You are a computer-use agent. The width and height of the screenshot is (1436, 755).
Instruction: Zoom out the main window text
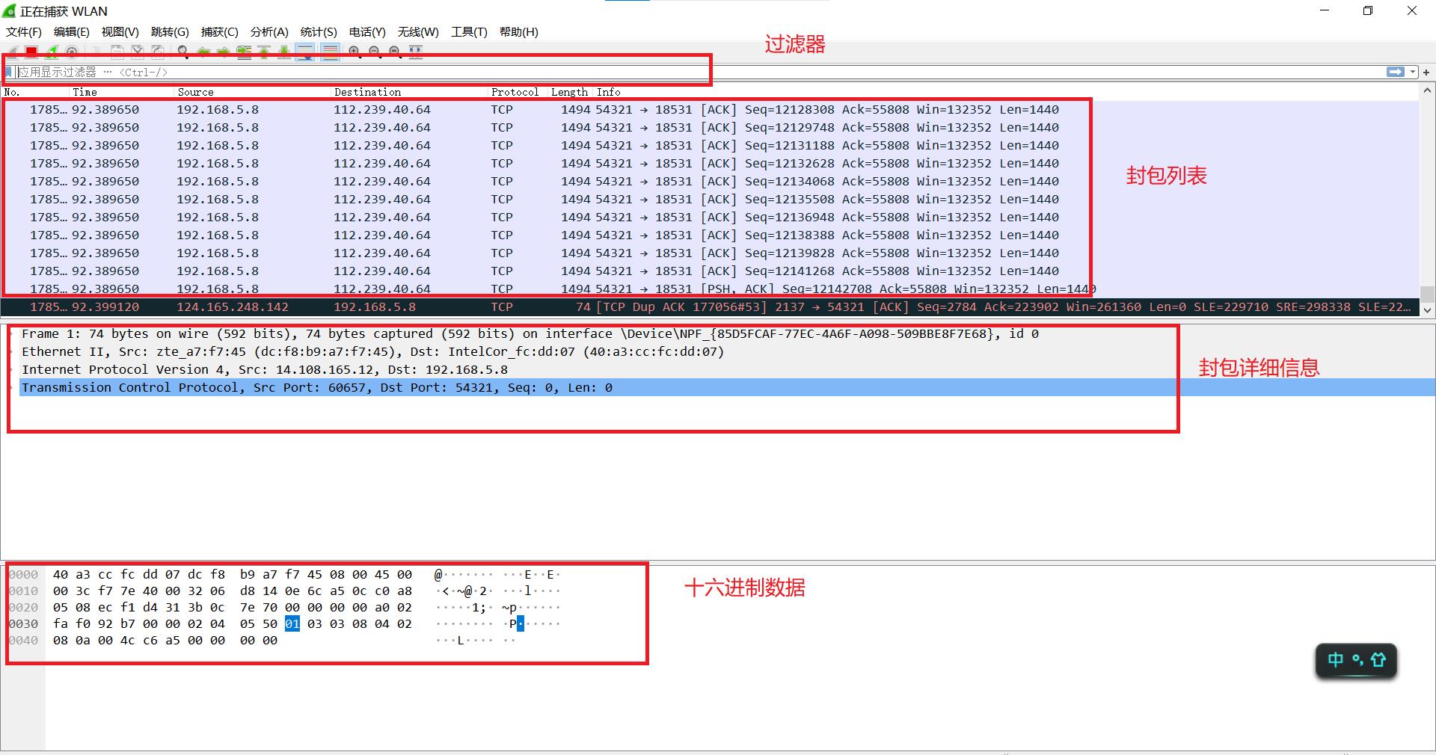point(375,52)
